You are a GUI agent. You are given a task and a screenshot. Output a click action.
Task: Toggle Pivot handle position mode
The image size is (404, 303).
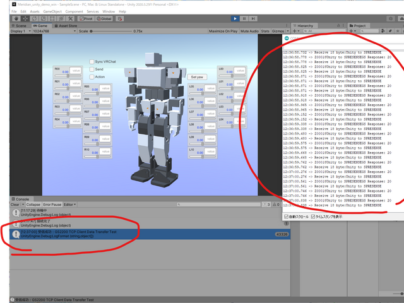87,19
